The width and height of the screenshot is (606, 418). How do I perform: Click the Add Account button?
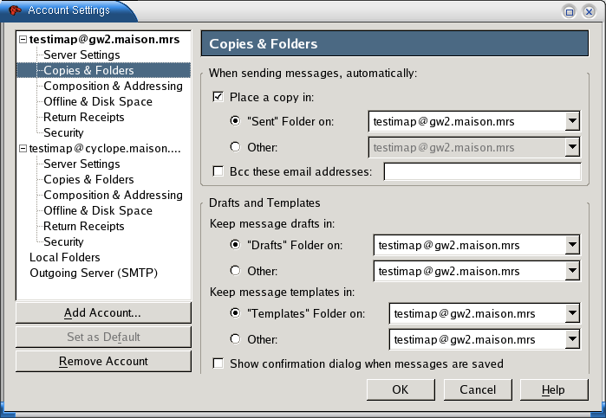[x=103, y=312]
